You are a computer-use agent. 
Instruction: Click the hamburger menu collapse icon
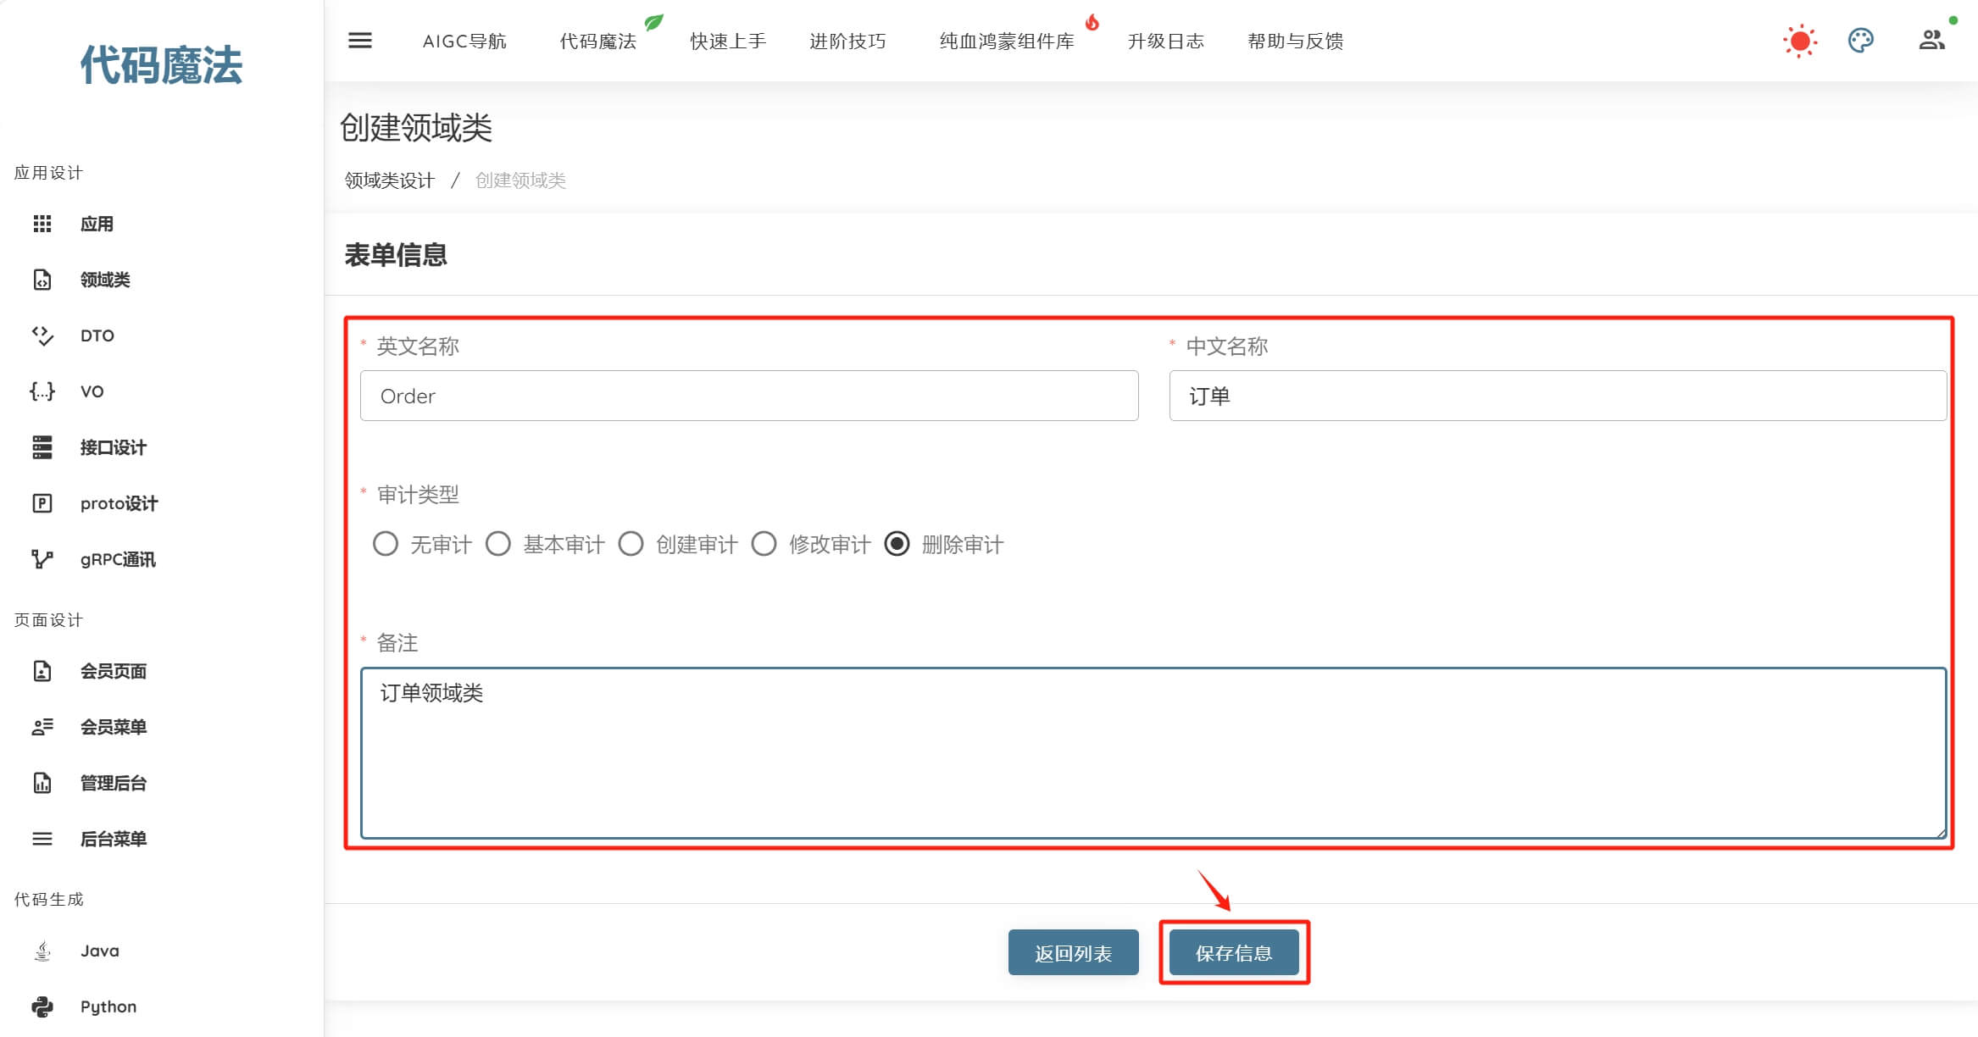point(360,41)
